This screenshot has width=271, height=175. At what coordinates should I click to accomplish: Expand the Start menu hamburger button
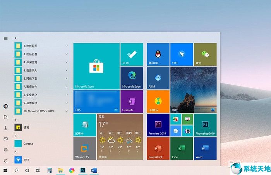coord(5,39)
